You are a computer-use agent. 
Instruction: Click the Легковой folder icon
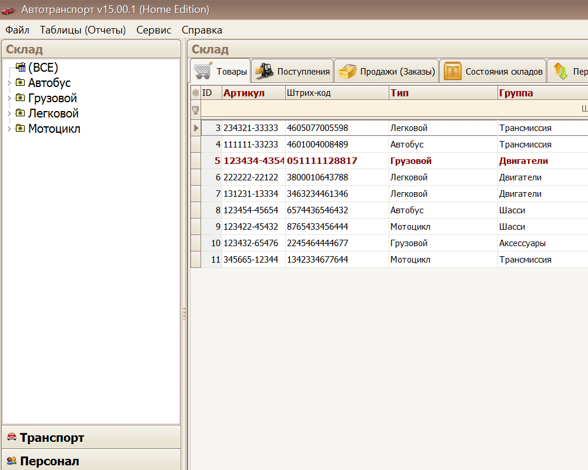[20, 113]
